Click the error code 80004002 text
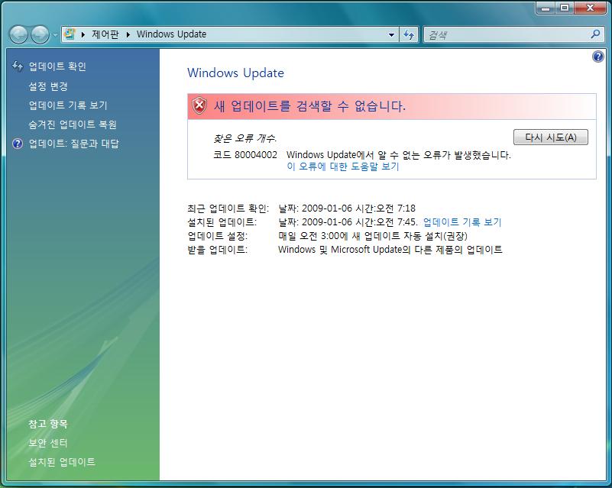Viewport: 612px width, 488px height. click(x=245, y=155)
